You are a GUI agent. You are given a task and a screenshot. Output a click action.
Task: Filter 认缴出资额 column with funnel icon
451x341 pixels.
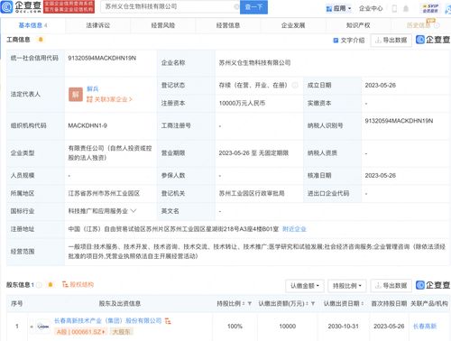(x=313, y=304)
